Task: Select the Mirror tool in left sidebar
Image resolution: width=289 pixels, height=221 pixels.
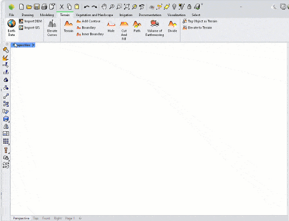Action: (x=6, y=127)
